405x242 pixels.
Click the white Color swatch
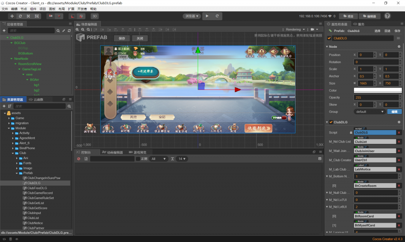[x=377, y=90]
